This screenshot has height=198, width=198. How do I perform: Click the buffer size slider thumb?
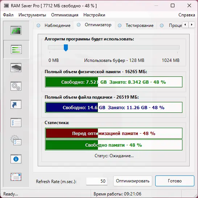(x=66, y=48)
